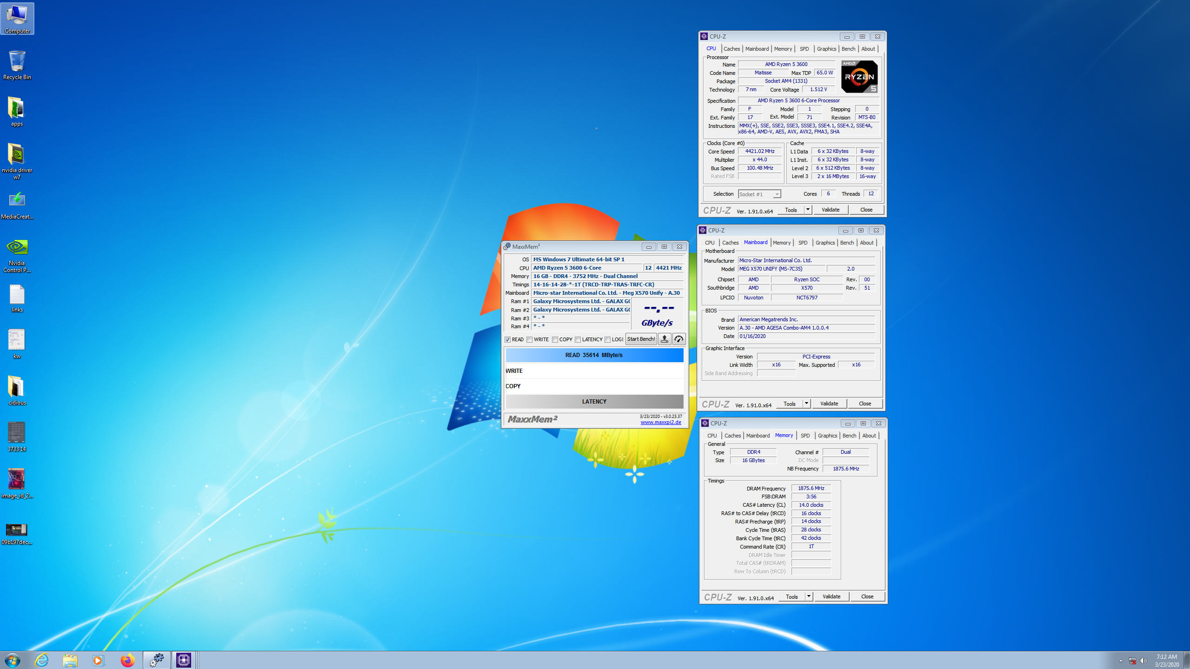Switch to MaxxMem gears taskbar button

[157, 660]
